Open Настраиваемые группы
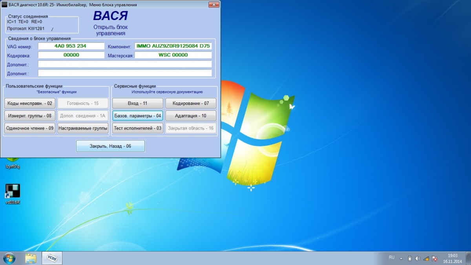 (x=83, y=128)
